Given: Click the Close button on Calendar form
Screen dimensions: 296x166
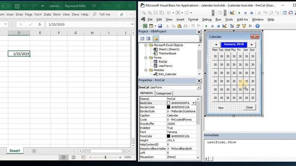Looking at the screenshot, I should click(249, 107).
